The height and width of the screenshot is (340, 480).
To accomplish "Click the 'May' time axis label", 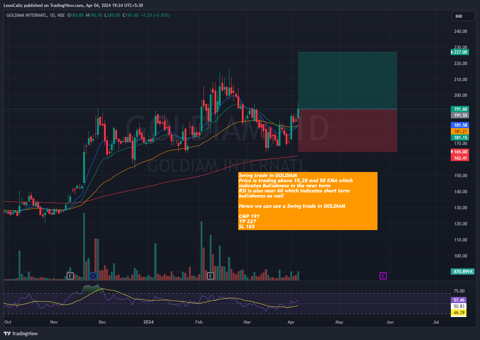I will (x=339, y=322).
